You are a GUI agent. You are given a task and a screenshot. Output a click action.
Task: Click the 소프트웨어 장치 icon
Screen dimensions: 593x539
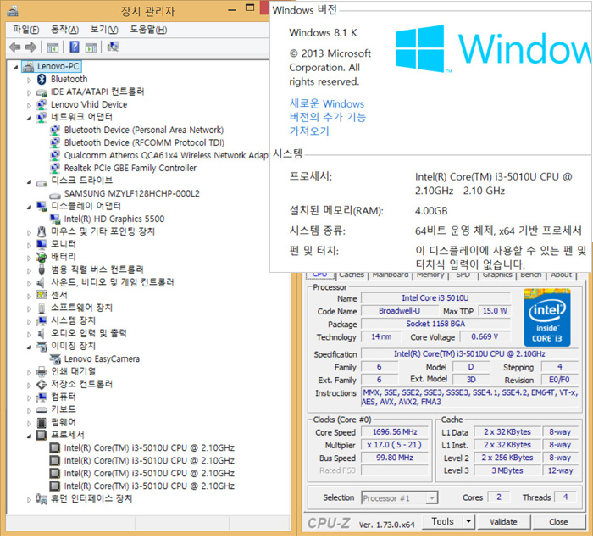[x=42, y=308]
